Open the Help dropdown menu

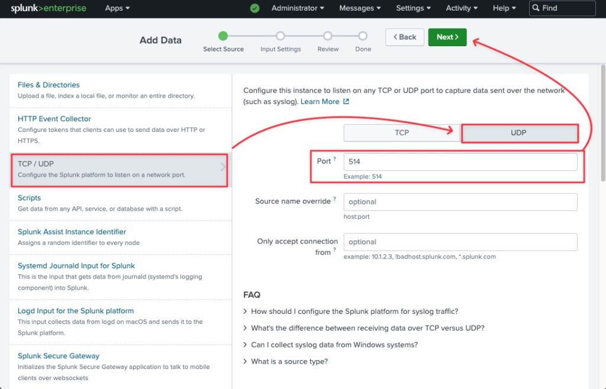504,8
